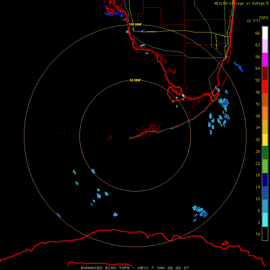Click the "6" legend value
The image size is (270, 270).
coord(259,211)
